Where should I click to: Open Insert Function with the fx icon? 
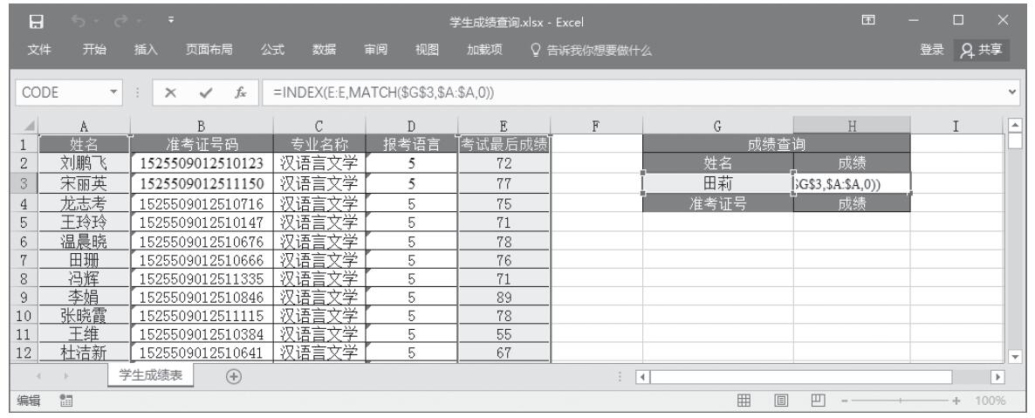(x=238, y=92)
